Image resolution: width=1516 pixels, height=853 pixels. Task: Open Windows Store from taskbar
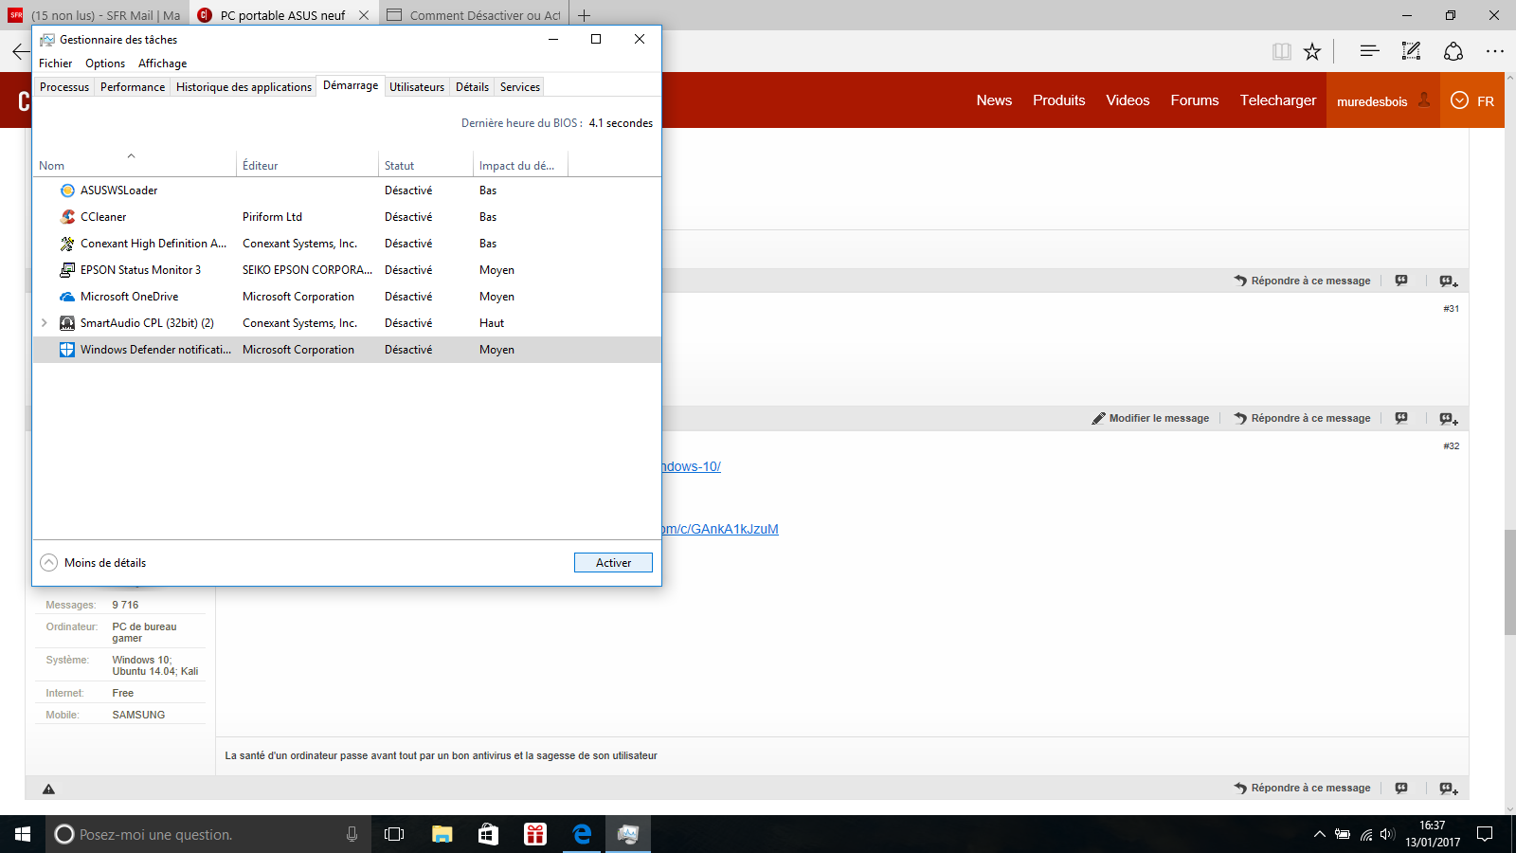[x=488, y=834]
